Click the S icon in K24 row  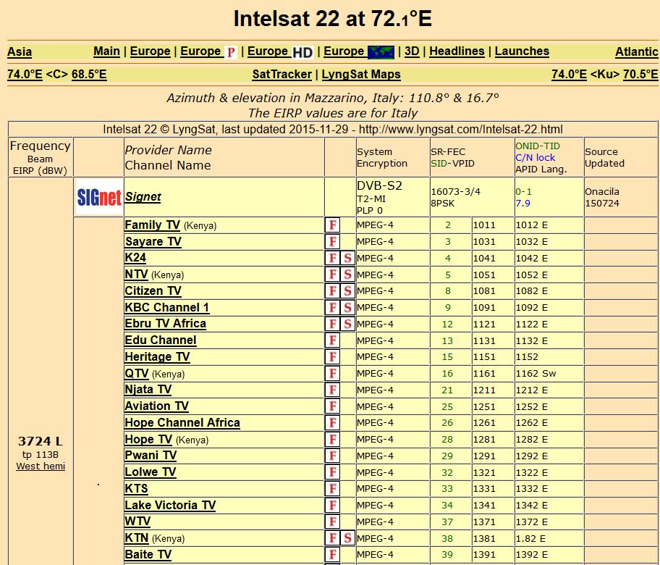click(x=347, y=258)
